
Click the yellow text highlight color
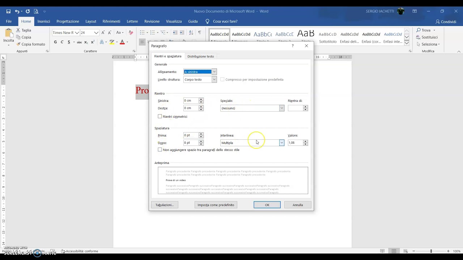point(112,42)
